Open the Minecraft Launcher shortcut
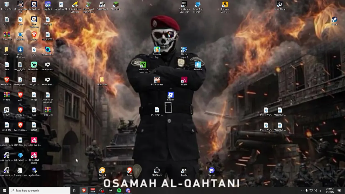This screenshot has width=345, height=194. [x=143, y=67]
